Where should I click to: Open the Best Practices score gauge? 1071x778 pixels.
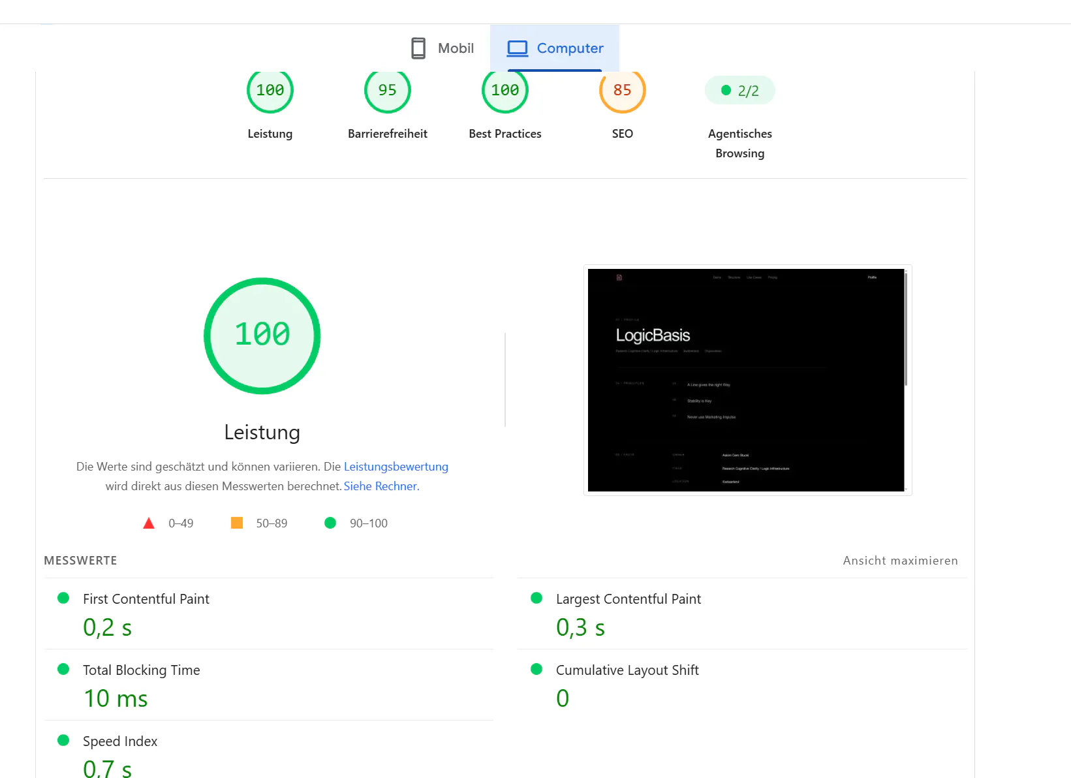tap(505, 90)
